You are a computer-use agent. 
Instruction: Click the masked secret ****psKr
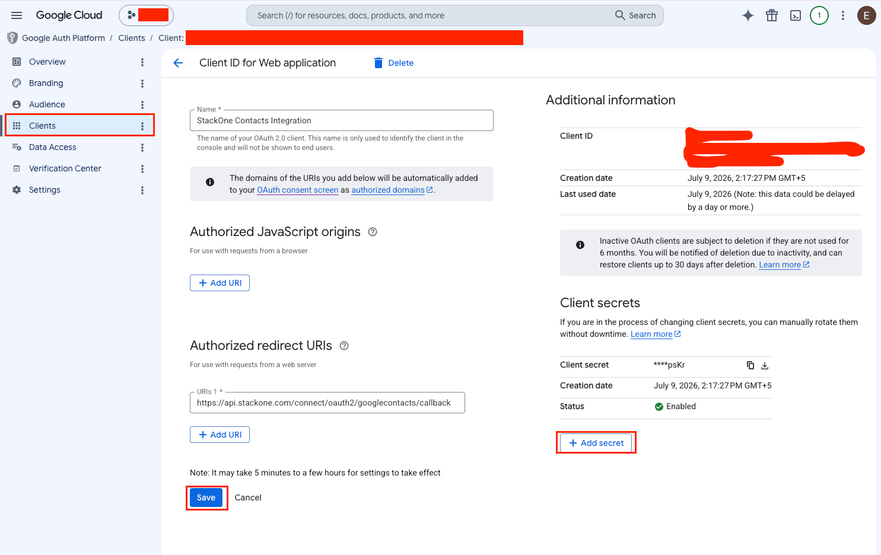[x=669, y=365]
